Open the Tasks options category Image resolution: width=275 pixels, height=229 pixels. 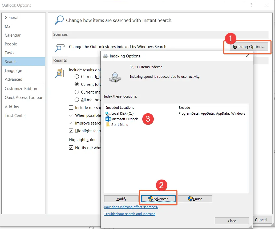coord(23,53)
